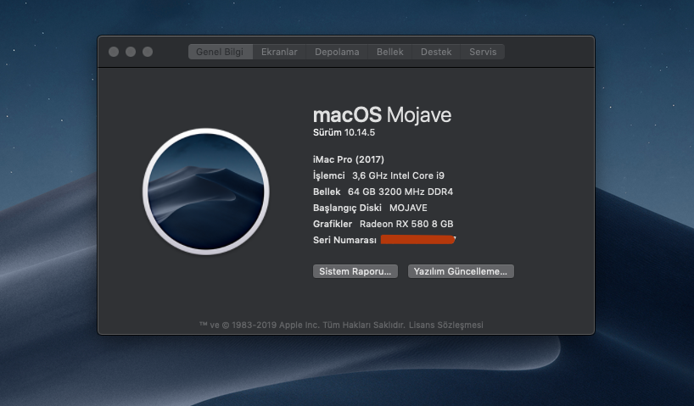The image size is (694, 406).
Task: Click the Başlangıç Diski MOJAVE entry
Action: point(370,208)
